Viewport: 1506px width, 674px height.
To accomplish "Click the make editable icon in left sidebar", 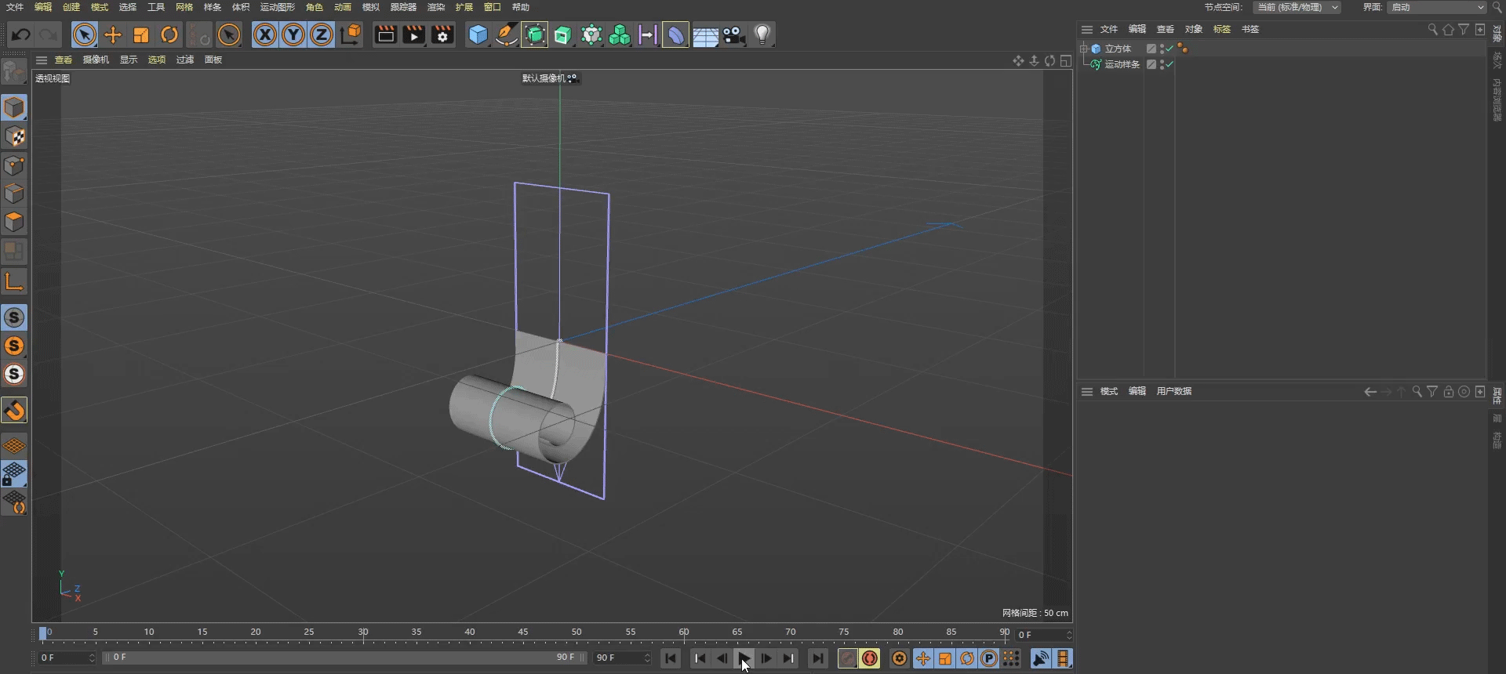I will click(14, 72).
